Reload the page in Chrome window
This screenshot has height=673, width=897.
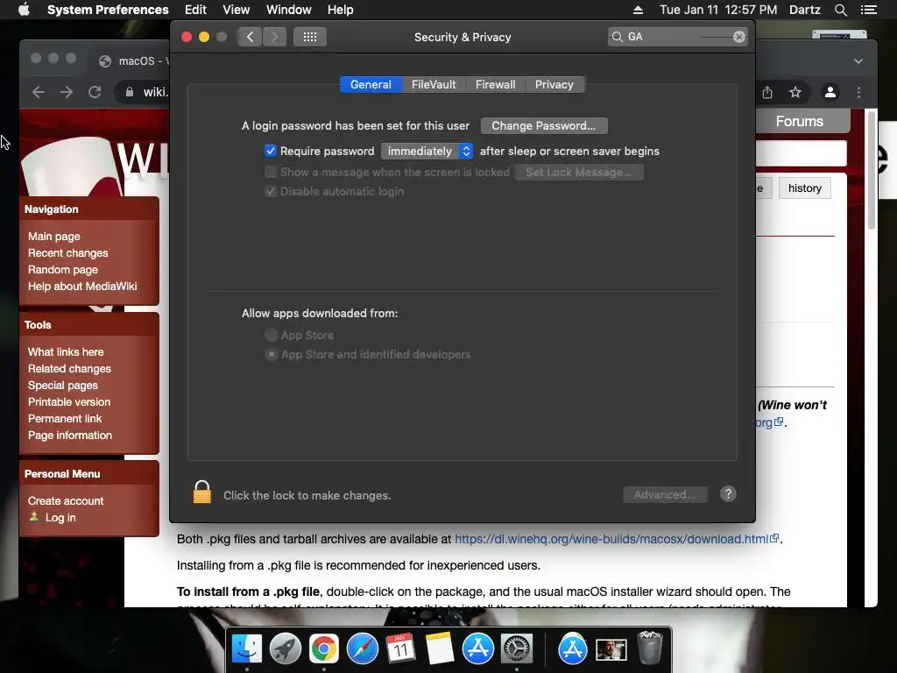95,92
